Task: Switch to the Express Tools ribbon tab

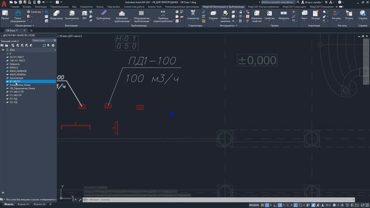Action: (155, 7)
